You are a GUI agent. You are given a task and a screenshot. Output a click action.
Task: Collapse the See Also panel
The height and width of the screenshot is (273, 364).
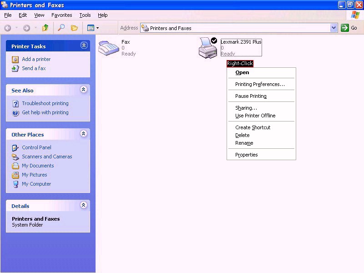[84, 89]
